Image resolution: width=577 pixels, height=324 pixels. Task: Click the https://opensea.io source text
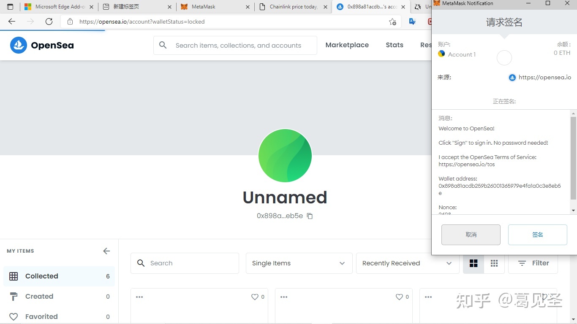[545, 78]
